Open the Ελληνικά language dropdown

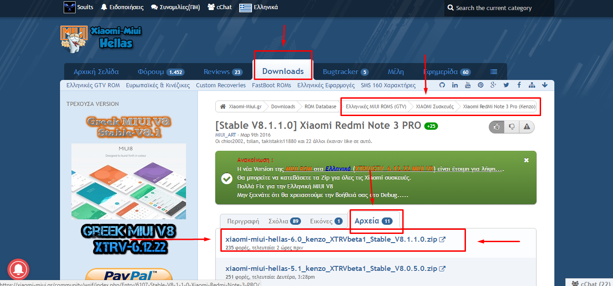click(x=258, y=7)
